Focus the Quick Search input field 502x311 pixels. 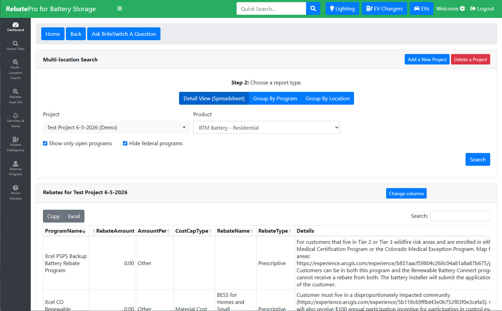(271, 8)
